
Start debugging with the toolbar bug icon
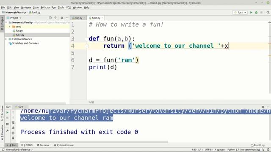[x=256, y=12]
